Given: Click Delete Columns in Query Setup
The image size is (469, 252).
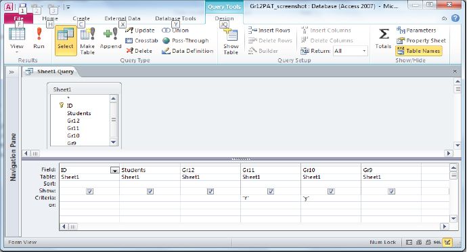Looking at the screenshot, I should [327, 41].
